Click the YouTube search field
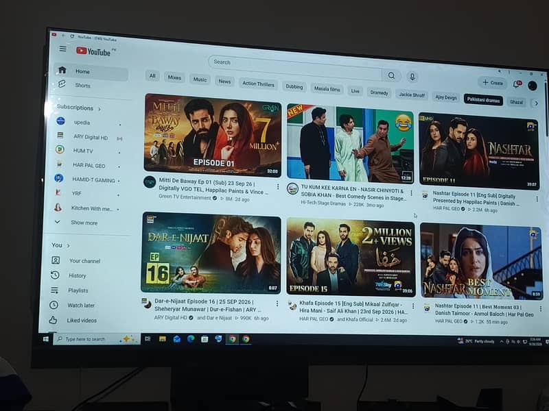The width and height of the screenshot is (549, 411). pyautogui.click(x=295, y=68)
